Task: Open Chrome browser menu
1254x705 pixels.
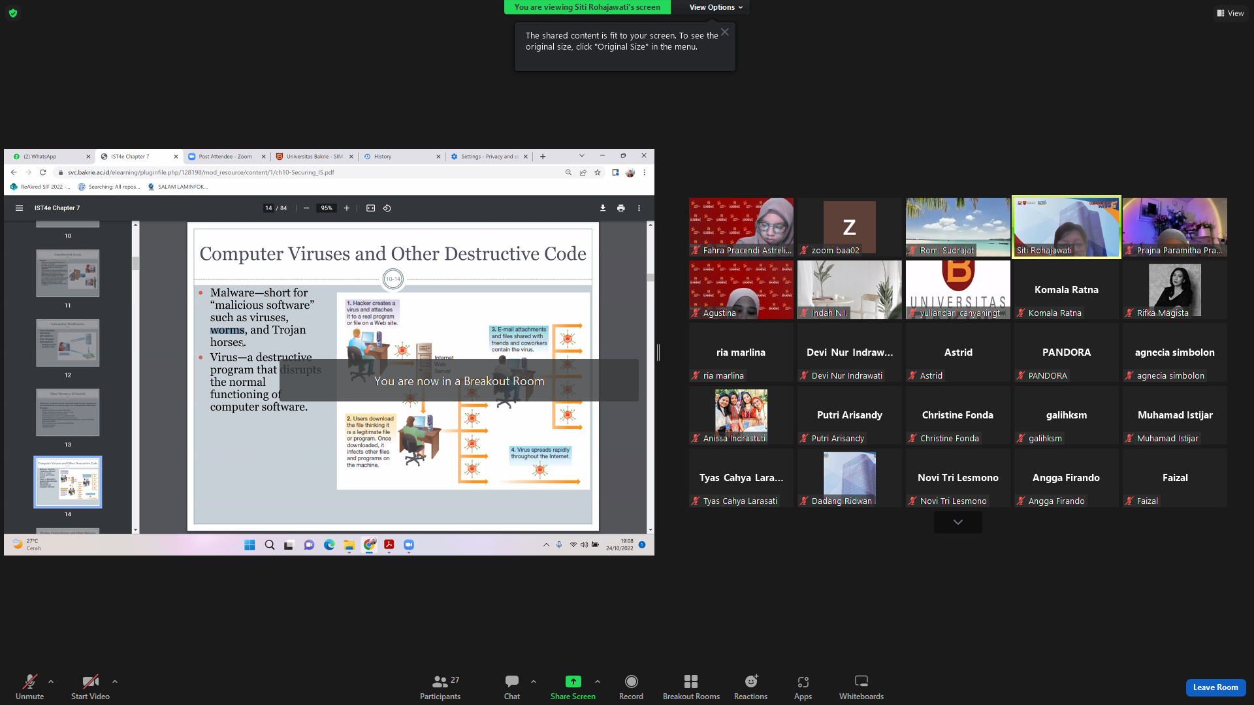Action: point(645,172)
